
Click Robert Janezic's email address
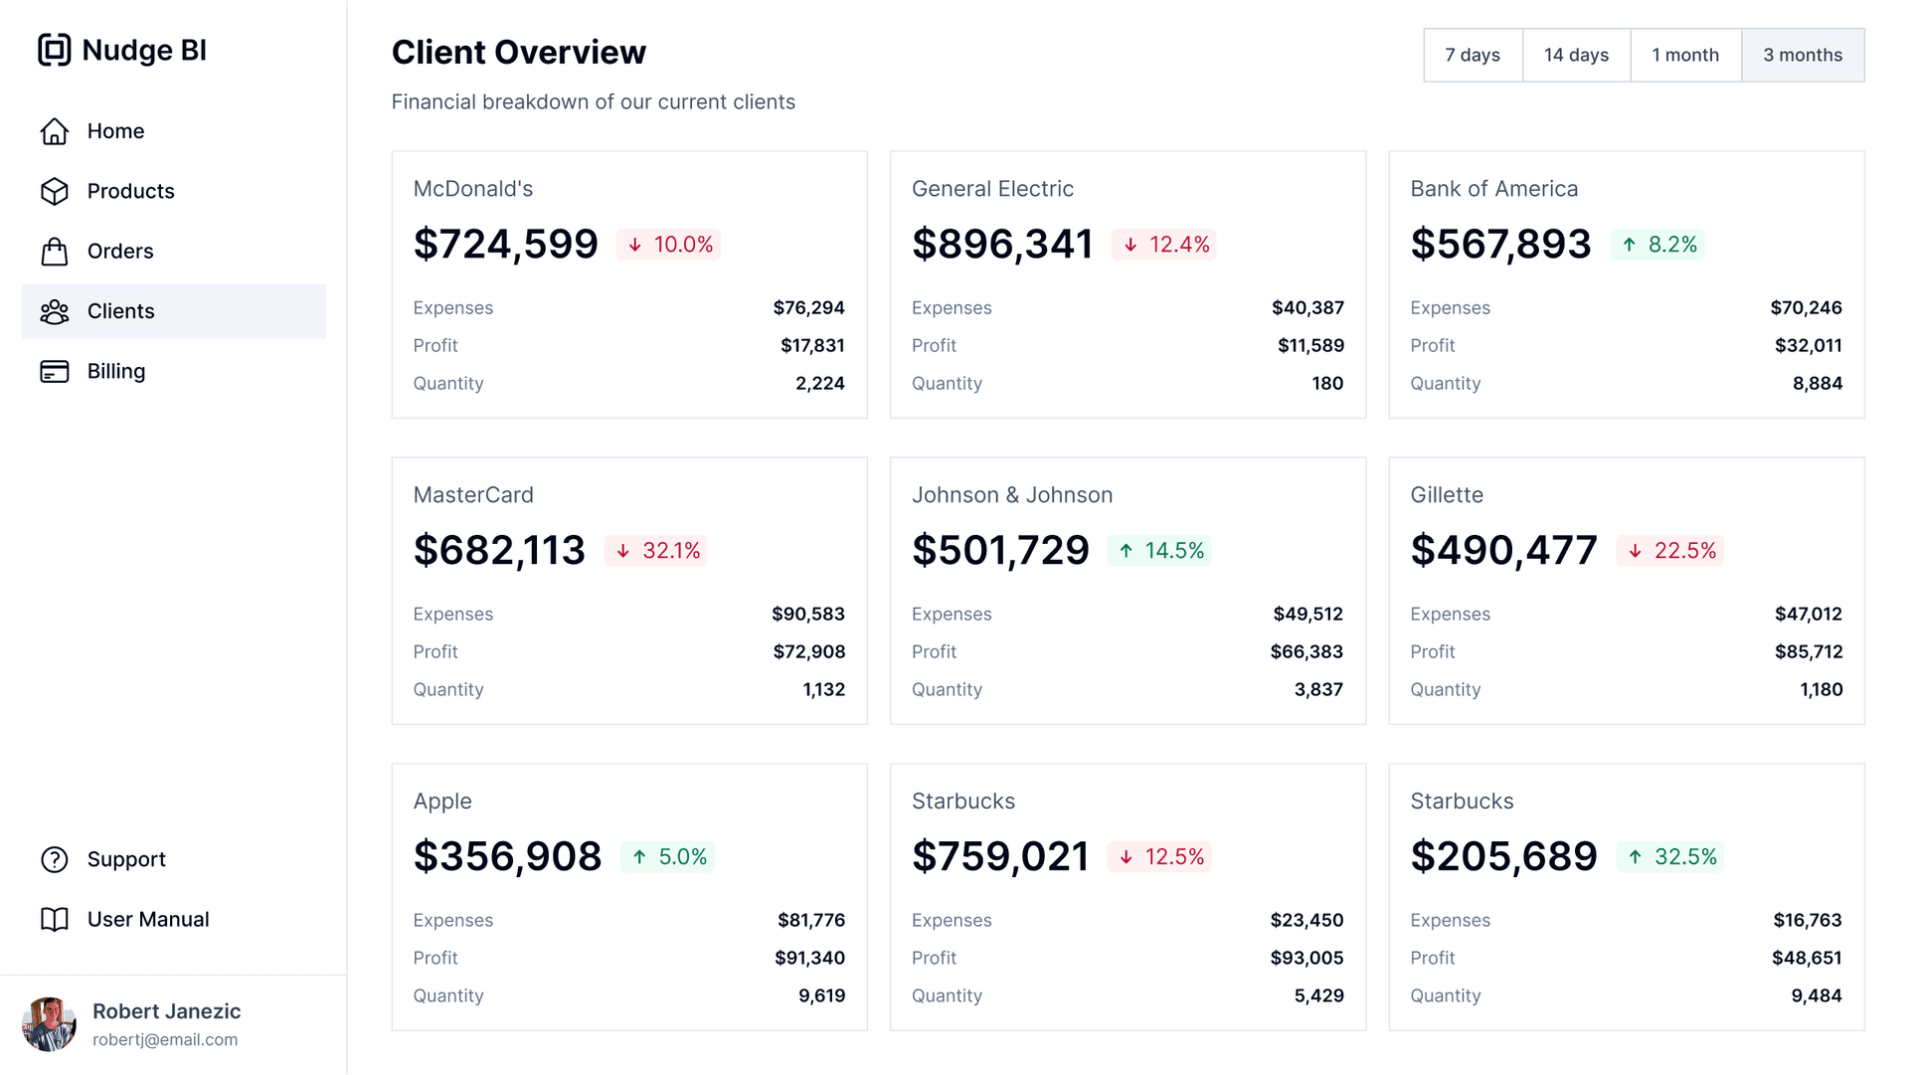point(165,1039)
